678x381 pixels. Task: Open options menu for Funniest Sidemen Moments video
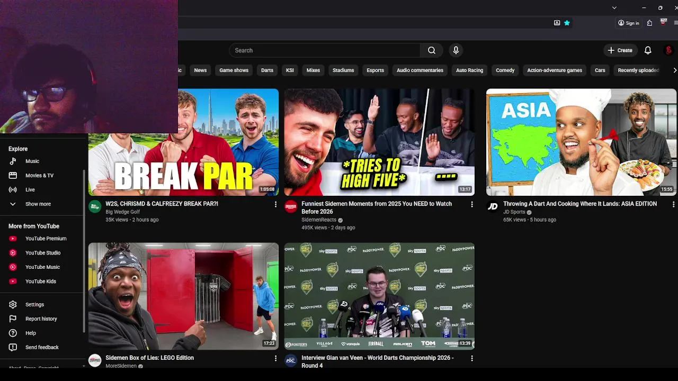point(472,204)
